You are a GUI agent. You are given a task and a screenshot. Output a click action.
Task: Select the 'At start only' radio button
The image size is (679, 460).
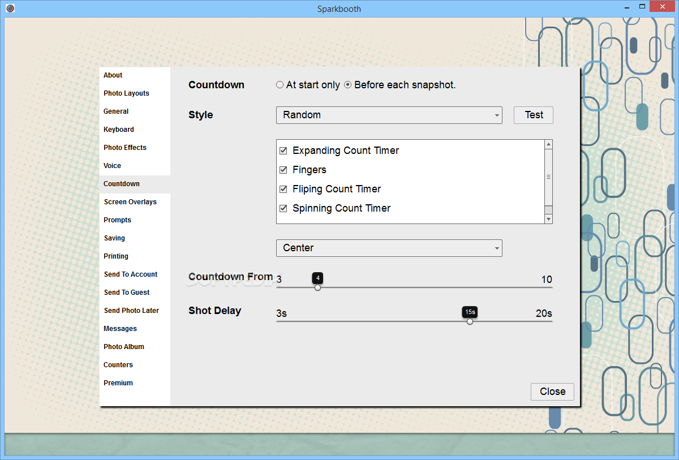click(280, 85)
